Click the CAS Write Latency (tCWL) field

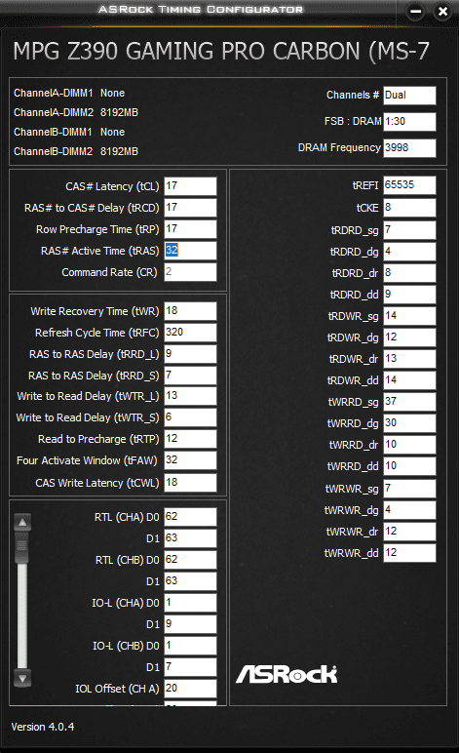[x=190, y=483]
